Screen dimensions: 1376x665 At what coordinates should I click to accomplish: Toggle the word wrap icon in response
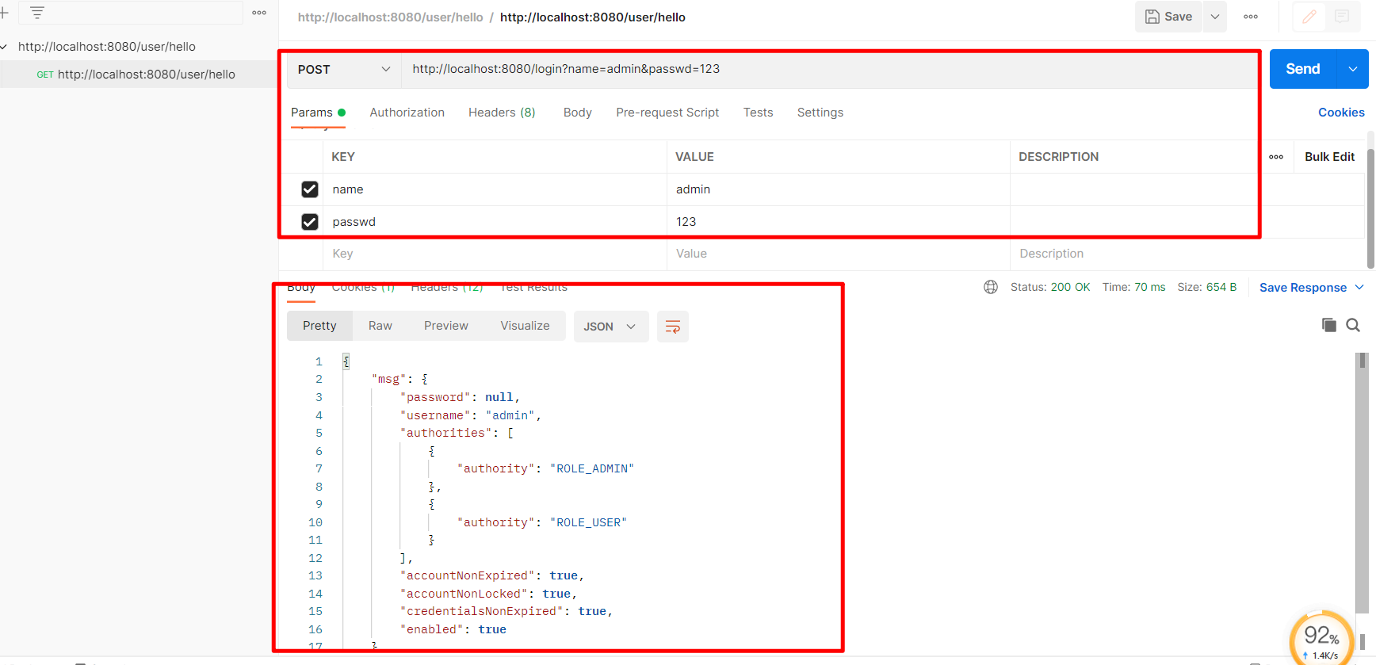(x=673, y=327)
